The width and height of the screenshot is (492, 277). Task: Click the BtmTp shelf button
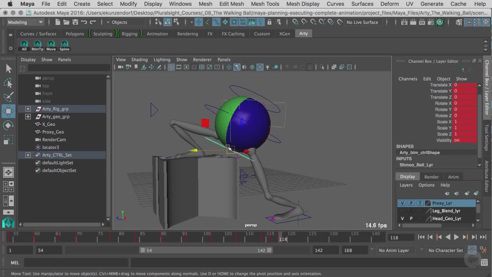click(x=37, y=45)
